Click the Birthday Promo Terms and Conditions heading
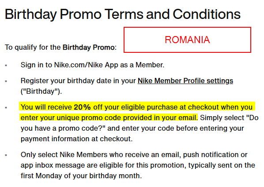 [x=123, y=14]
